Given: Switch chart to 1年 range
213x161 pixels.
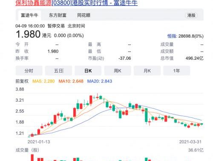Looking at the screenshot, I should click(x=177, y=71).
